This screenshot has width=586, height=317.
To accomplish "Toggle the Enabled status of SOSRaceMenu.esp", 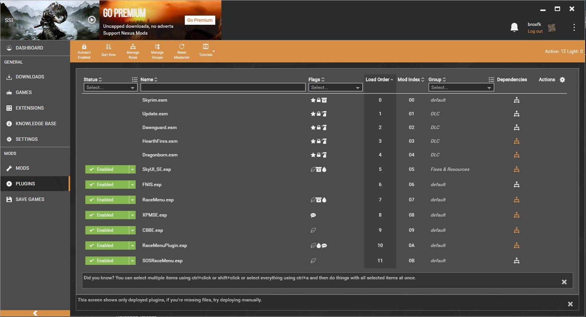I will pyautogui.click(x=107, y=261).
